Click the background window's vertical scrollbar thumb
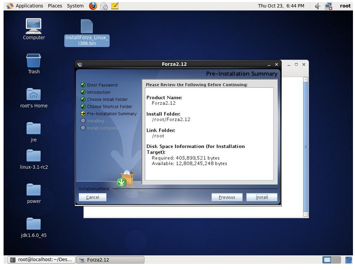This screenshot has width=355, height=270. tap(306, 147)
